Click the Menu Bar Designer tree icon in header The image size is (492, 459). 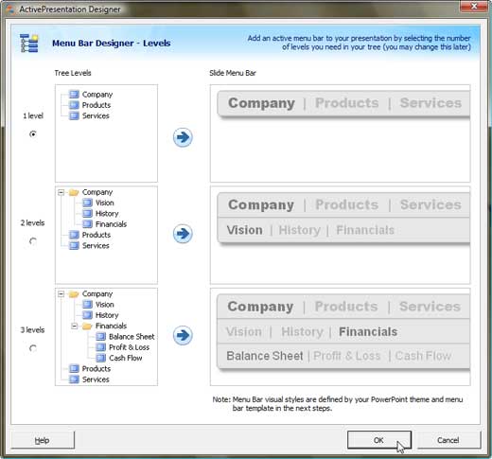click(x=29, y=43)
